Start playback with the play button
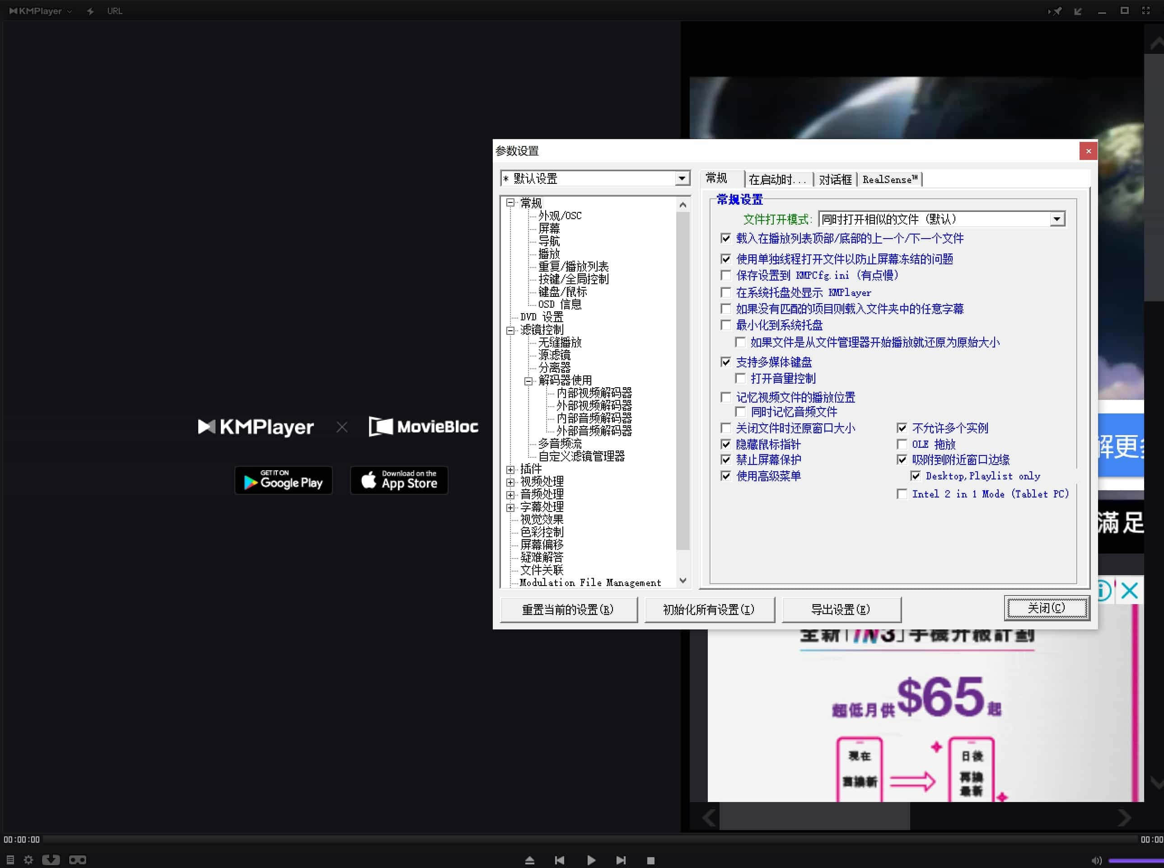1164x868 pixels. (591, 860)
